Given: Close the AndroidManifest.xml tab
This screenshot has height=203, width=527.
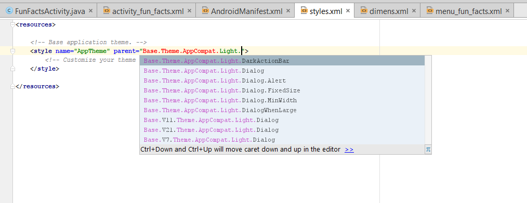Looking at the screenshot, I should tap(288, 11).
